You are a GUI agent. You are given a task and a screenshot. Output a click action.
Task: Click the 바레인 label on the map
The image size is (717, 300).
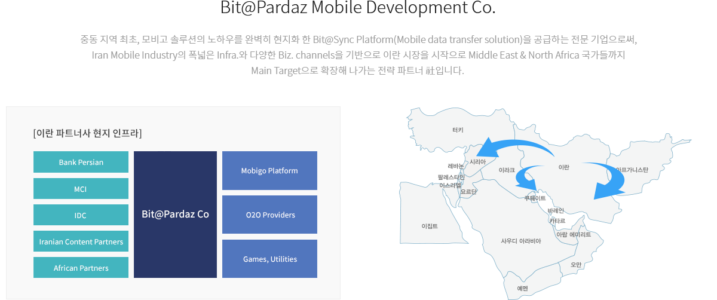(556, 210)
